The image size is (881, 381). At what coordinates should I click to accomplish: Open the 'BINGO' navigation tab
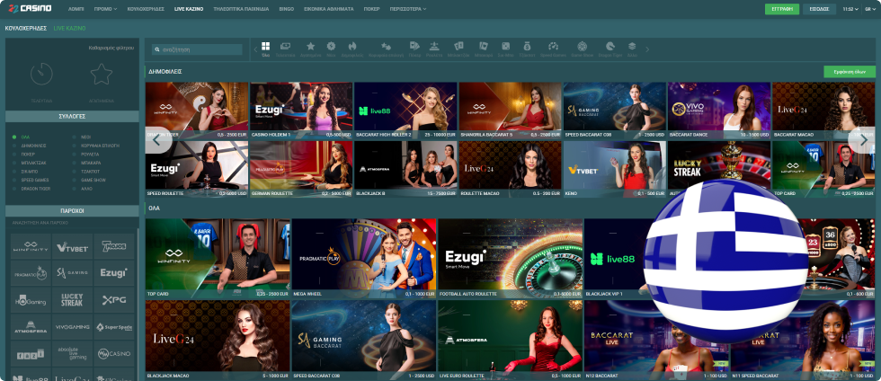tap(286, 9)
